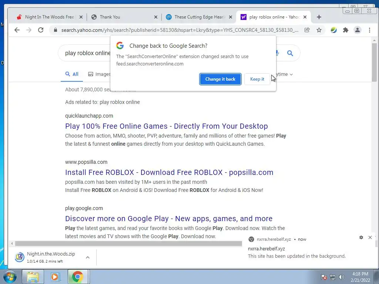Share this page using the share icon
This screenshot has height=284, width=379.
coord(307,30)
